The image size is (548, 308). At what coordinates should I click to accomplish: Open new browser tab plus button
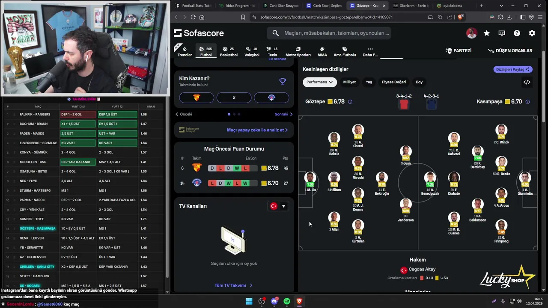coord(481,6)
